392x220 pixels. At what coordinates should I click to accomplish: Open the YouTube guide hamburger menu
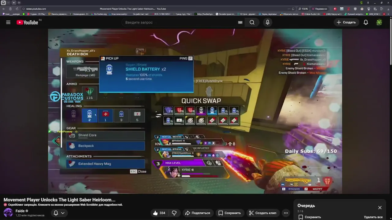point(8,22)
